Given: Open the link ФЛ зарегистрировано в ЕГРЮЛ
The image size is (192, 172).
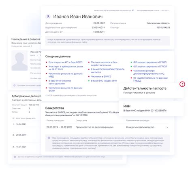Looking at the screenshot, I should [x=150, y=67].
